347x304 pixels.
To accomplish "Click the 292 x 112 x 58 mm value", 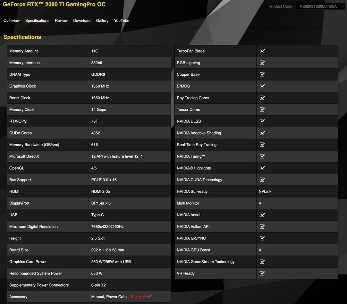I will click(x=108, y=250).
